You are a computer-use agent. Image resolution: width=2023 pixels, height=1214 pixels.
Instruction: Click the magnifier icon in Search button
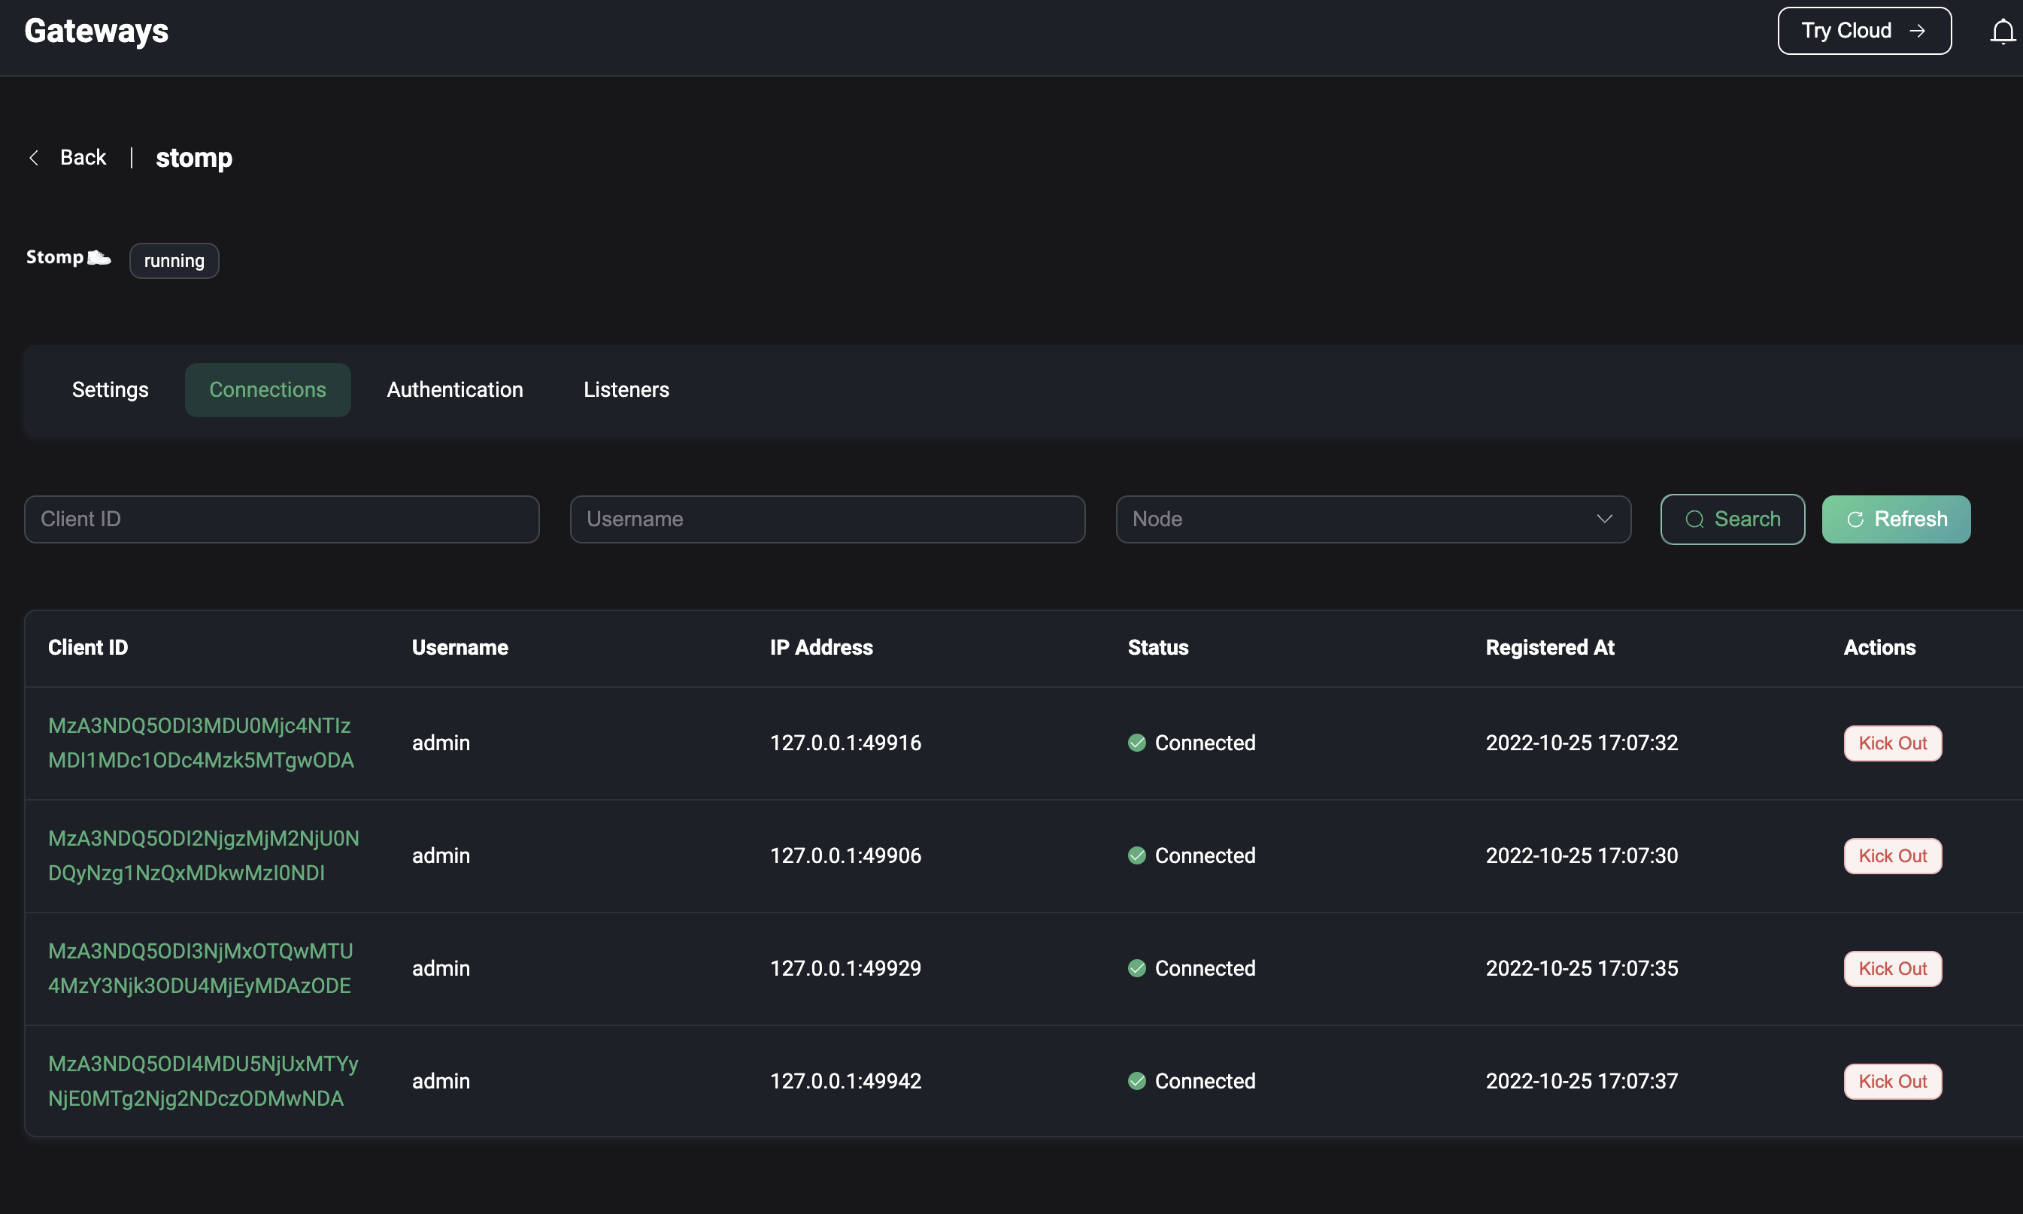click(1694, 519)
